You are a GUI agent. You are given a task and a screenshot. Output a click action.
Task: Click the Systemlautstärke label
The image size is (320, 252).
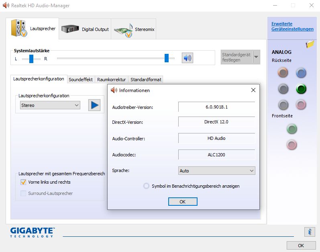pos(32,51)
